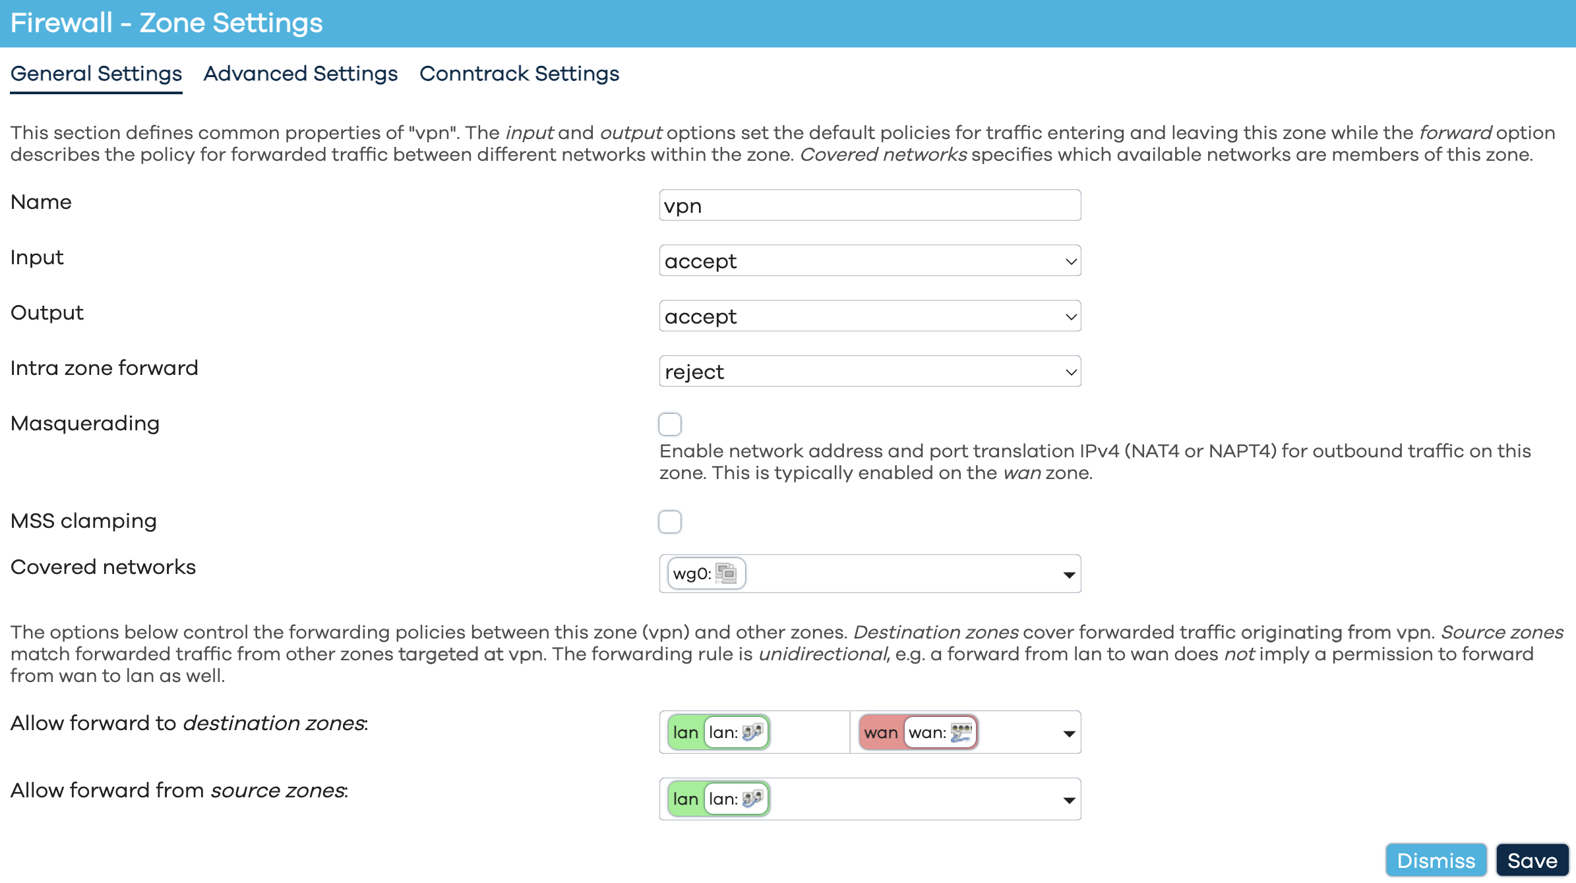Image resolution: width=1576 pixels, height=883 pixels.
Task: Open the Conntrack Settings tab
Action: click(x=519, y=74)
